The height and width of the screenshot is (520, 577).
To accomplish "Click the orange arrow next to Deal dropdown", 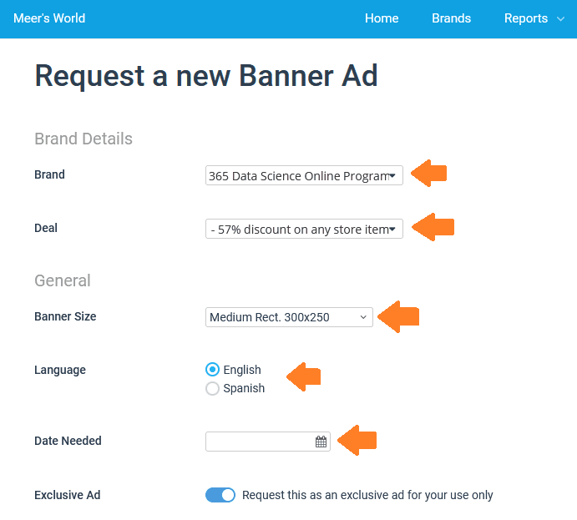I will (x=434, y=227).
